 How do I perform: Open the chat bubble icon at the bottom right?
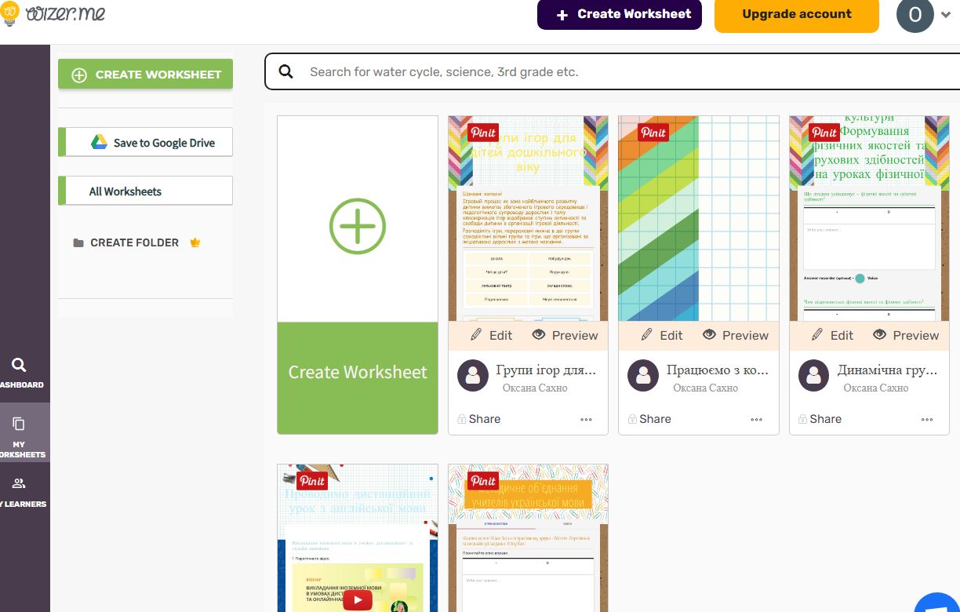coord(940,603)
